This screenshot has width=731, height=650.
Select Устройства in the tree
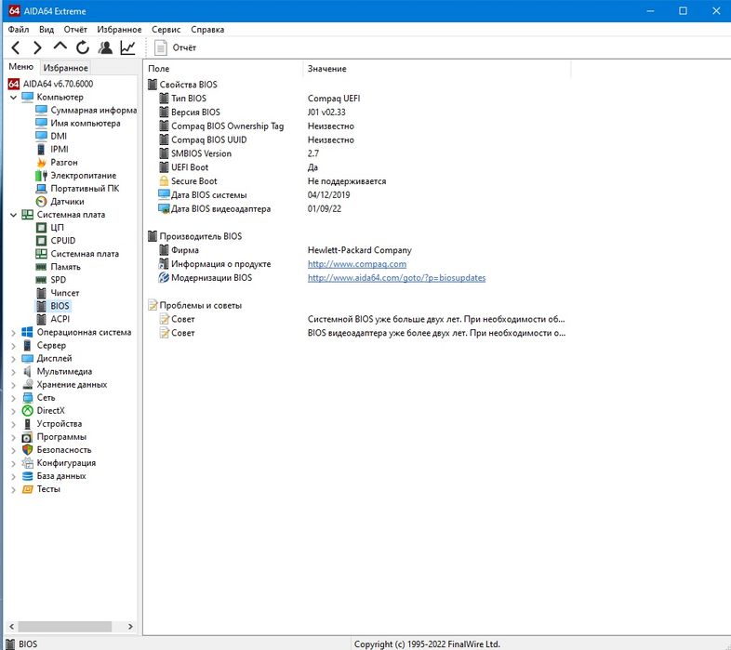coord(60,424)
